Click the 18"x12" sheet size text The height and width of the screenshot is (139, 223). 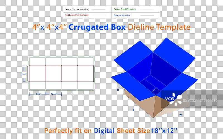click(164, 130)
